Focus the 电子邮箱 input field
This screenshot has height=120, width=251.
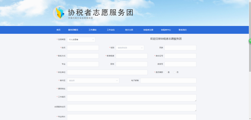[168, 81]
